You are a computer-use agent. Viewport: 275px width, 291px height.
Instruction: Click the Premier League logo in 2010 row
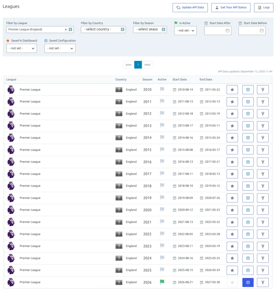coord(11,90)
